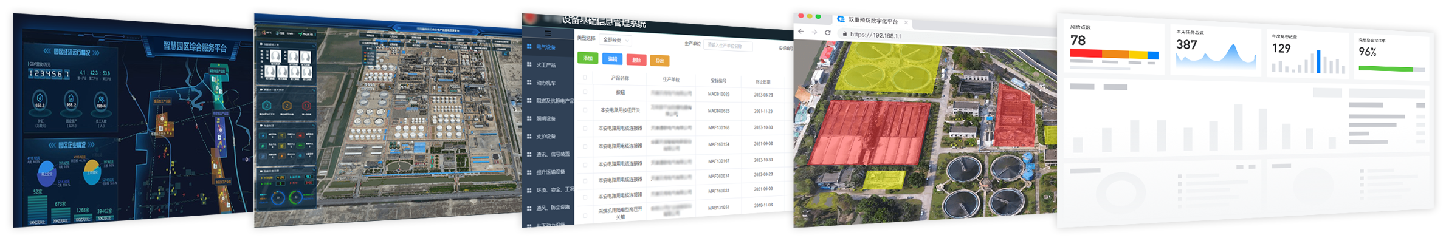The width and height of the screenshot is (1446, 241).
Task: Click the blue circular gauge in plant window
Action: (278, 197)
